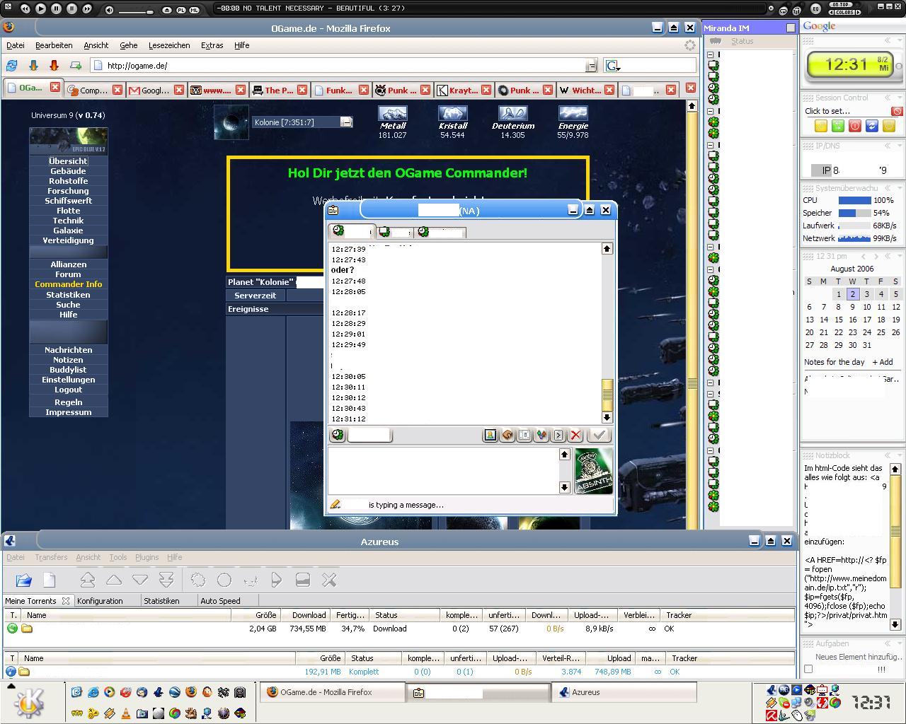Skip to next track in music player
The image size is (906, 724).
[x=87, y=8]
